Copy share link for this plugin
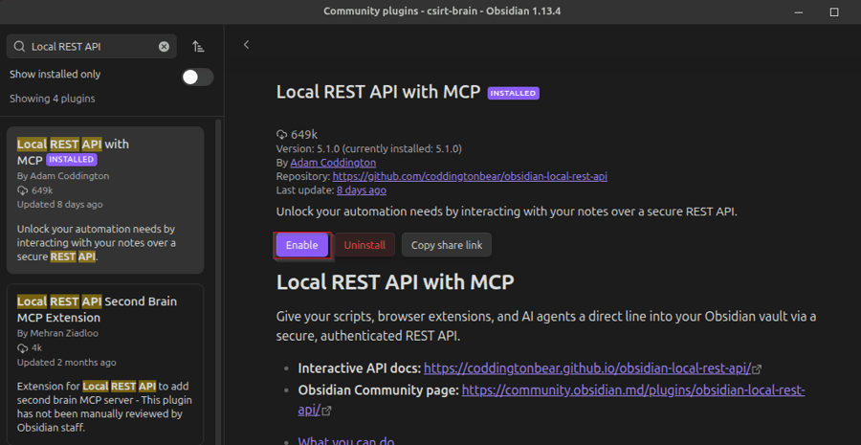Image resolution: width=861 pixels, height=445 pixels. [x=447, y=245]
